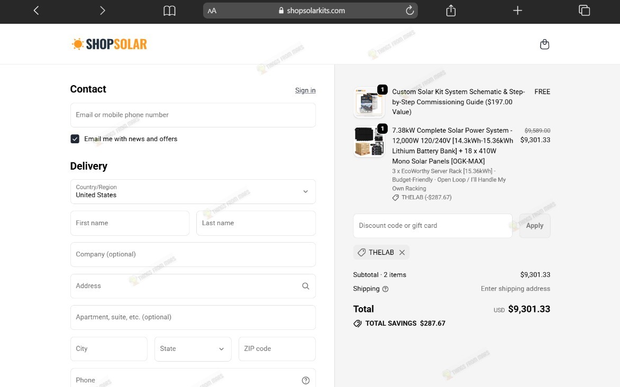Open the shopping bag cart icon
Image resolution: width=620 pixels, height=387 pixels.
click(544, 44)
